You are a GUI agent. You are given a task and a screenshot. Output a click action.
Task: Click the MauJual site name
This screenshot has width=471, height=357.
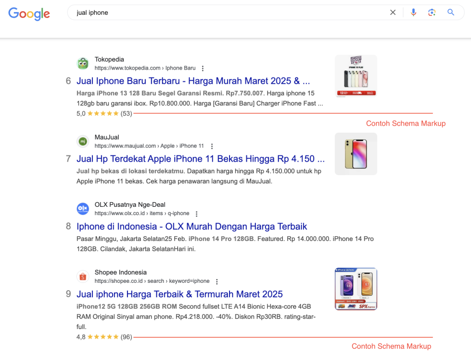click(x=107, y=137)
